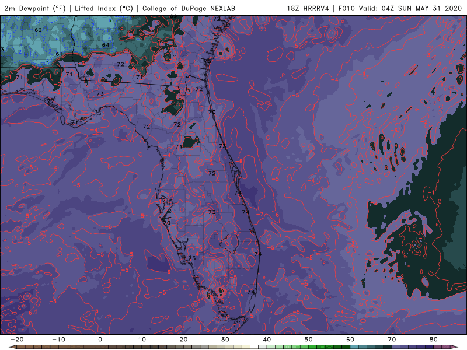Click the "-20" color scale label
This screenshot has width=467, height=350.
click(x=17, y=339)
